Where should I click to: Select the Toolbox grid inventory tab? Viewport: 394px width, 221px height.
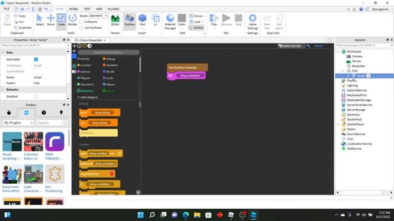tap(26, 113)
